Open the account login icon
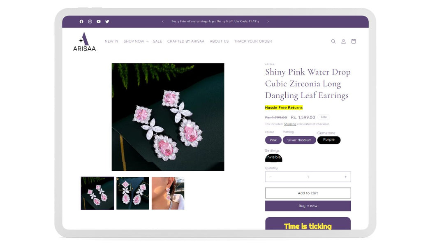The height and width of the screenshot is (248, 421). pos(343,41)
